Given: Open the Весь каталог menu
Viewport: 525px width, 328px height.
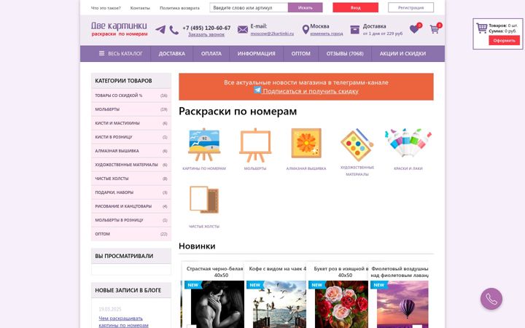Looking at the screenshot, I should [120, 53].
